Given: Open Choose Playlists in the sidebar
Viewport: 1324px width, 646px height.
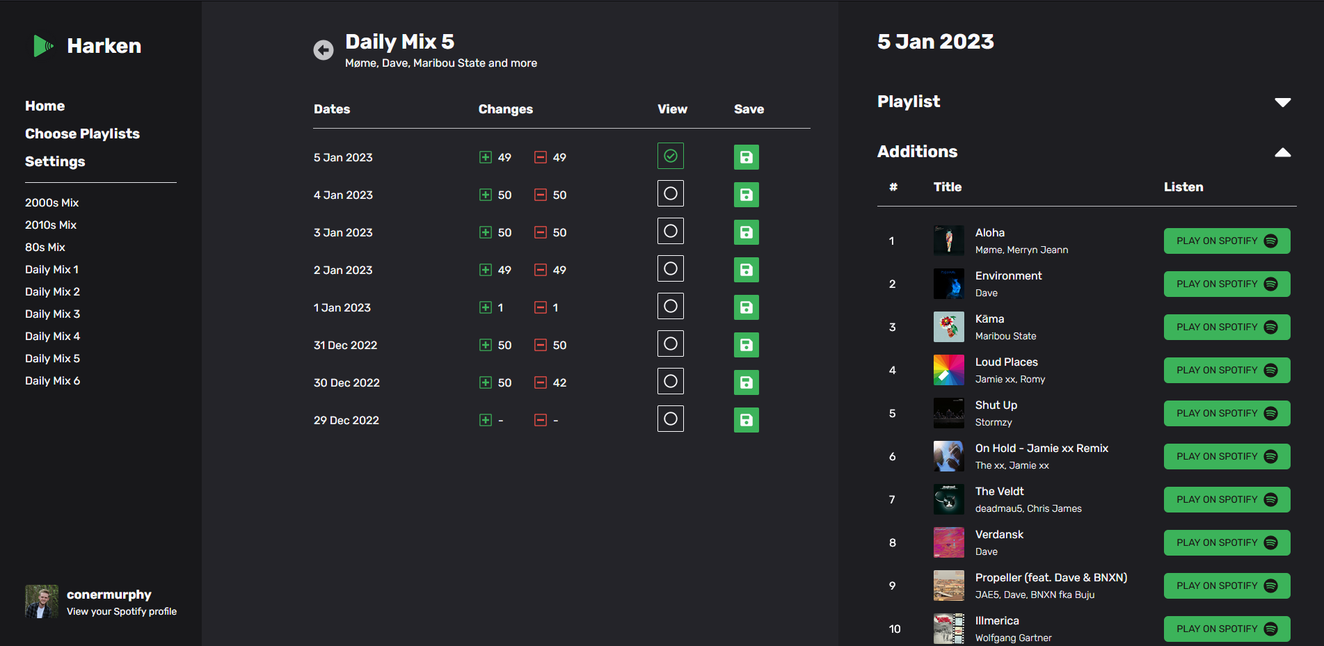Looking at the screenshot, I should (82, 134).
